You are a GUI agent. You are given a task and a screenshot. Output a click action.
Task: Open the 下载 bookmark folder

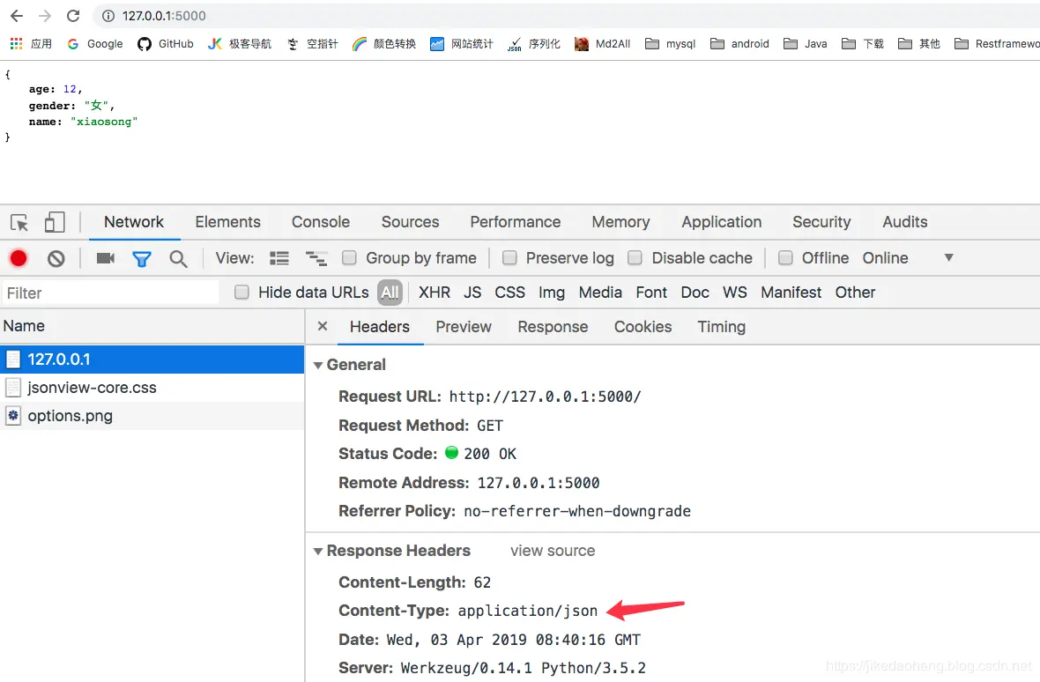click(862, 44)
